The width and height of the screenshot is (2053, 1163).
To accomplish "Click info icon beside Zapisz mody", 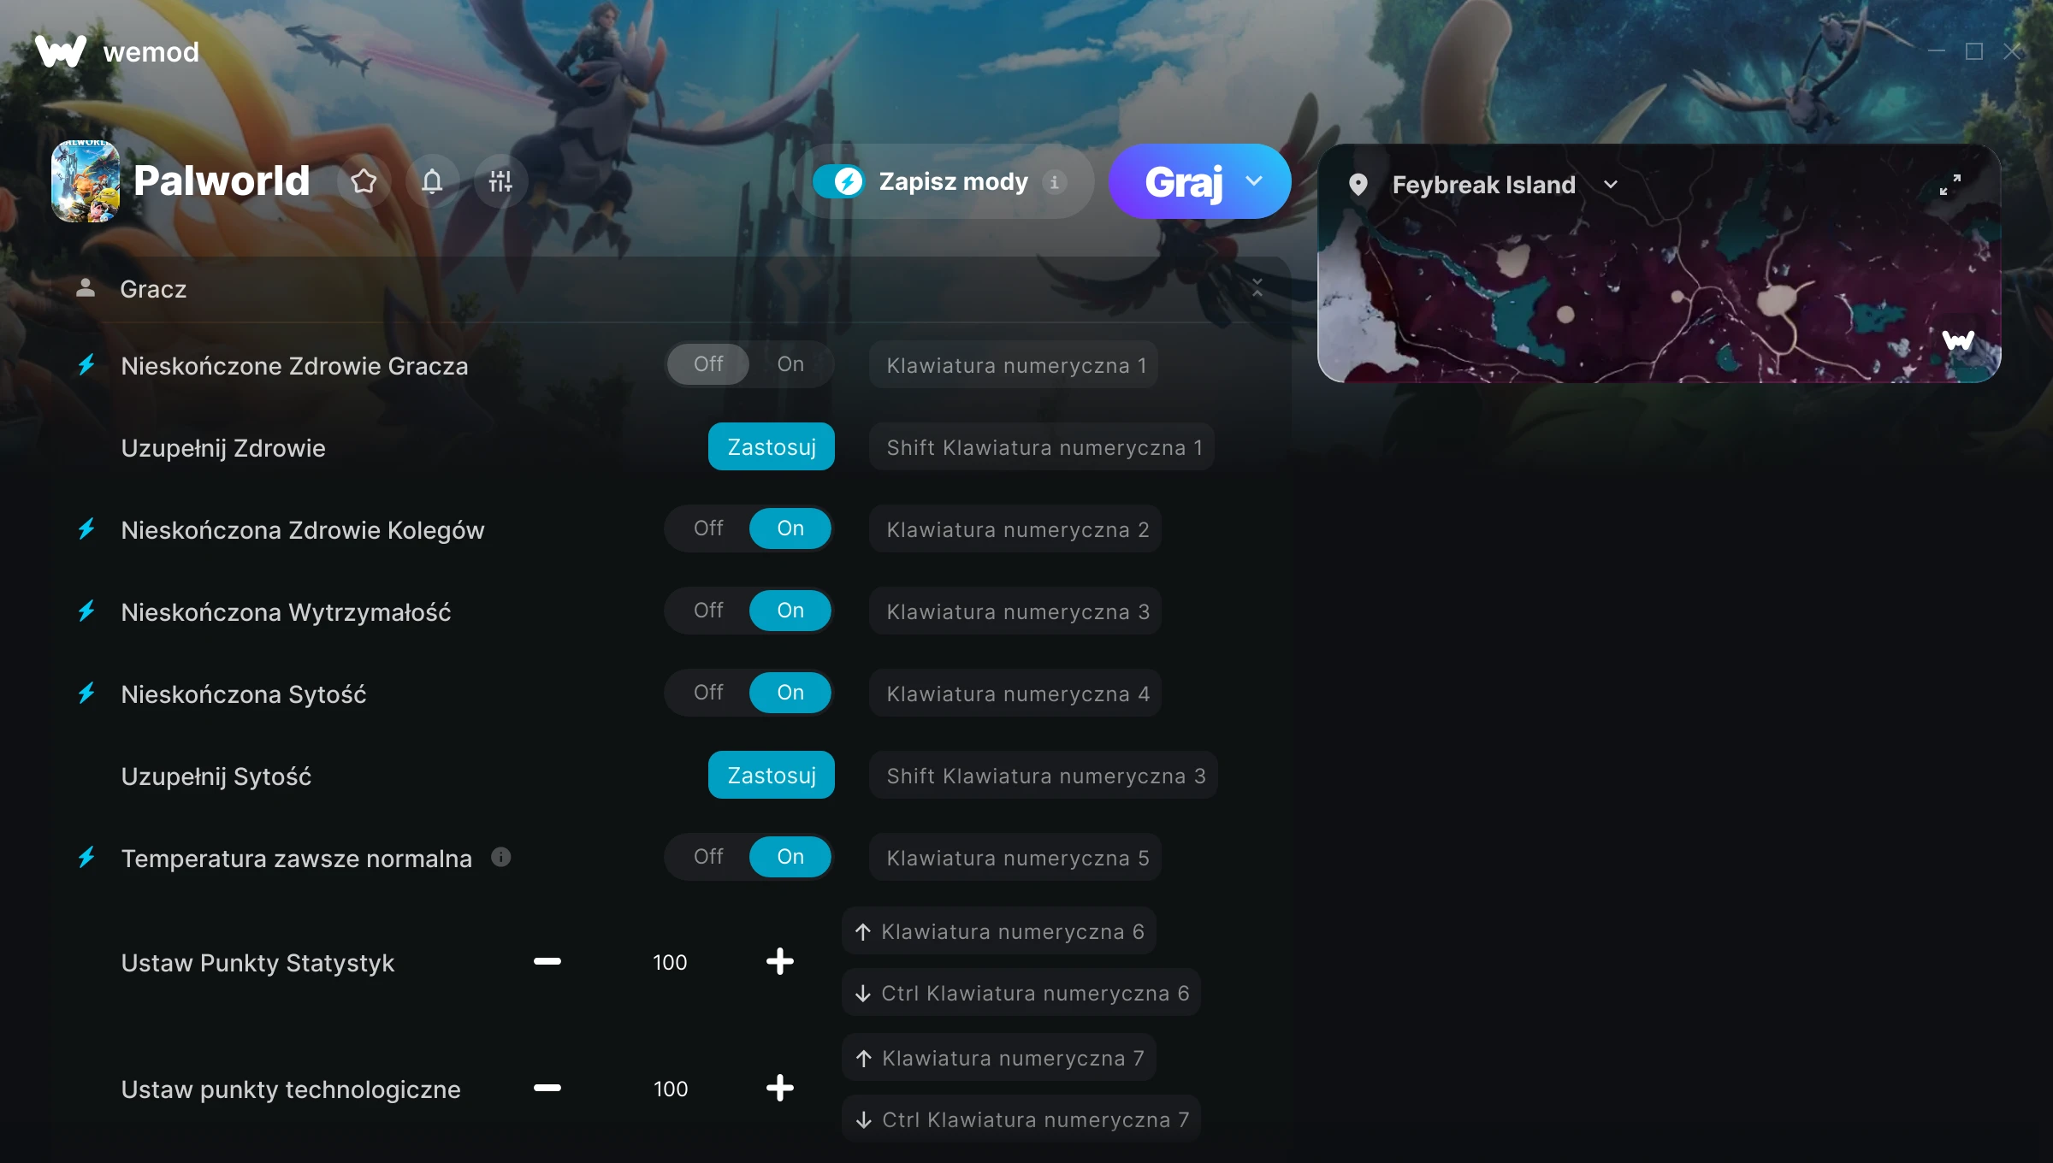I will coord(1054,182).
